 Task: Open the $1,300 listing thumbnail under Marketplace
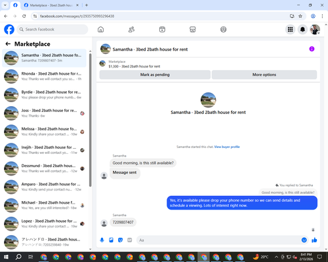point(102,64)
